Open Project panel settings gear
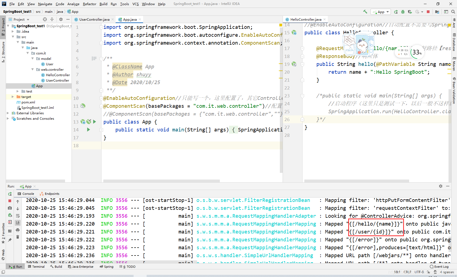 click(61, 19)
